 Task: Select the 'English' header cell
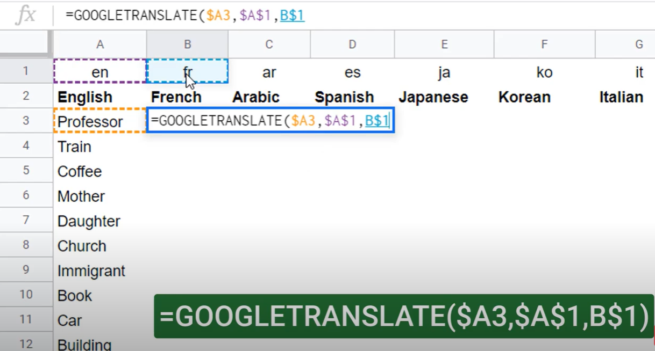pos(100,97)
